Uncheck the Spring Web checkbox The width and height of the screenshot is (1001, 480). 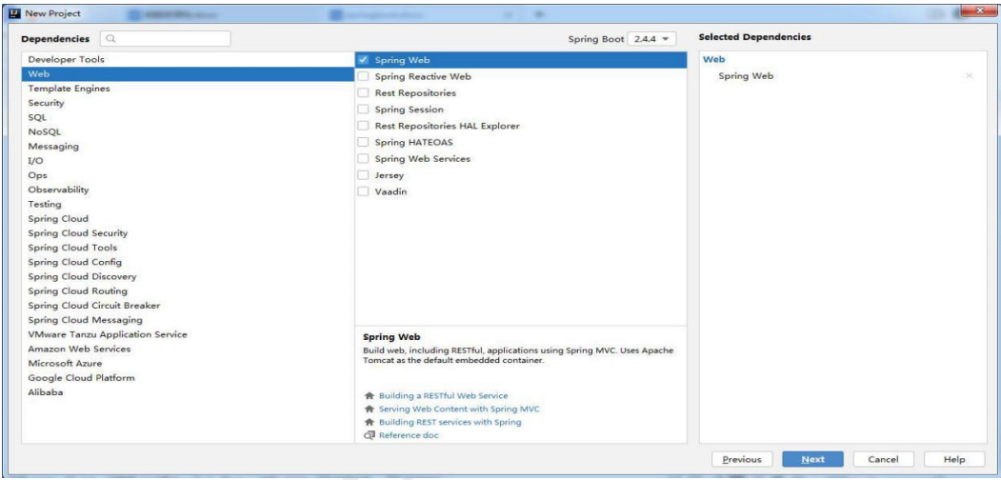click(363, 60)
